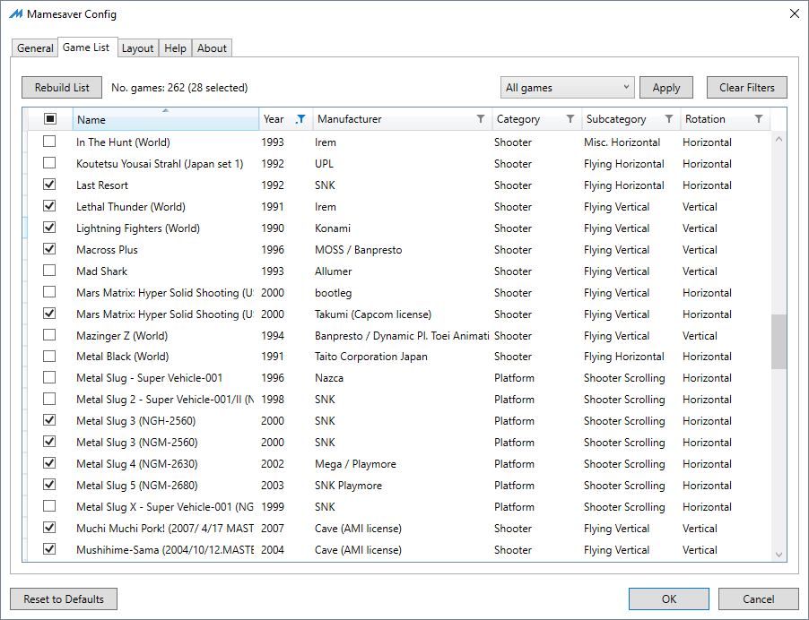Uncheck Mushihime-Sama checkbox
This screenshot has width=809, height=620.
point(49,549)
